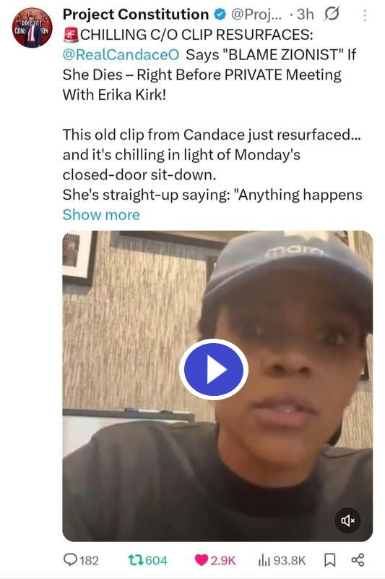385x579 pixels.
Task: Repost the tweet using the retweet icon
Action: click(135, 559)
